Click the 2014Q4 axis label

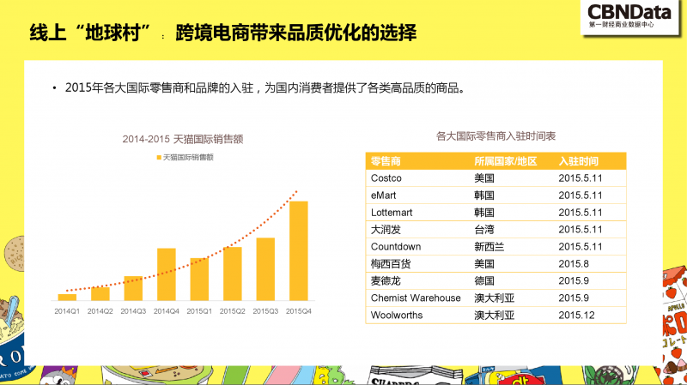click(x=166, y=311)
